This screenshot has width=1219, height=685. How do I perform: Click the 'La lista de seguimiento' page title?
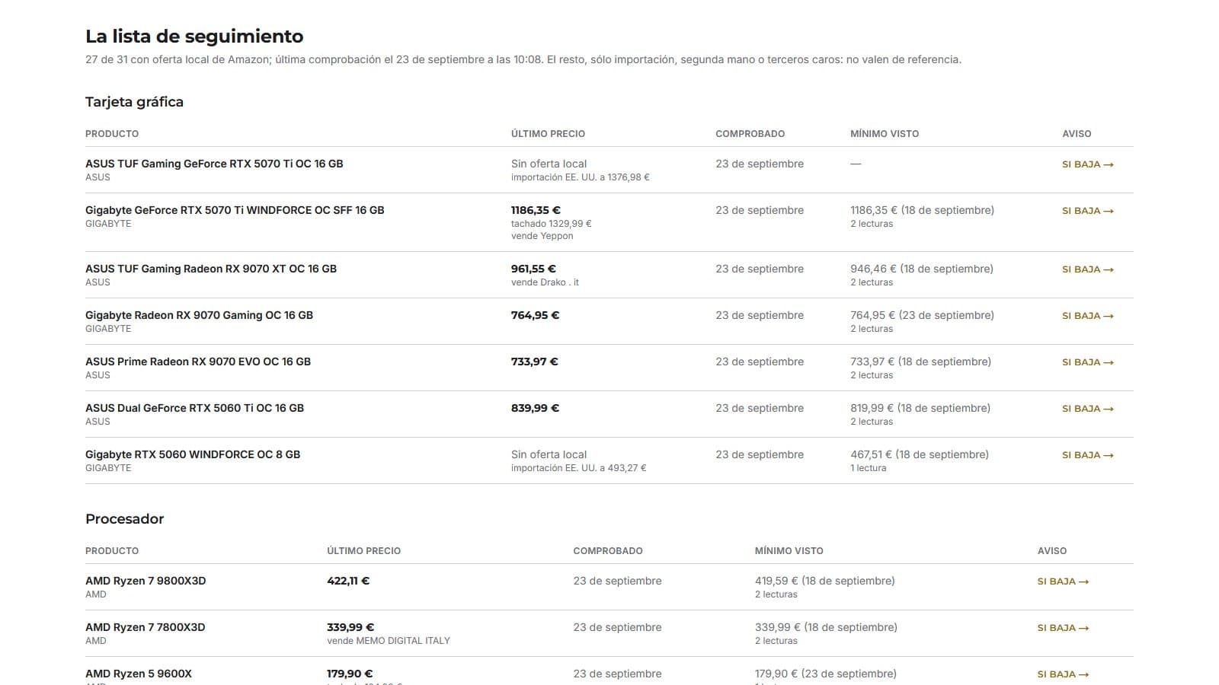(x=194, y=37)
